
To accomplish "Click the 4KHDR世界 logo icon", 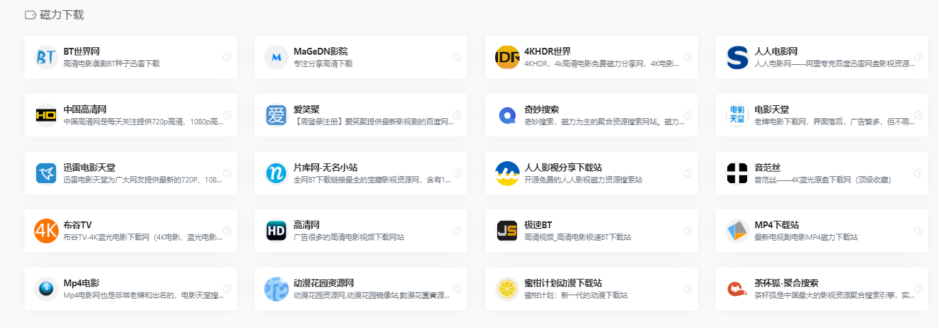I will click(x=507, y=57).
